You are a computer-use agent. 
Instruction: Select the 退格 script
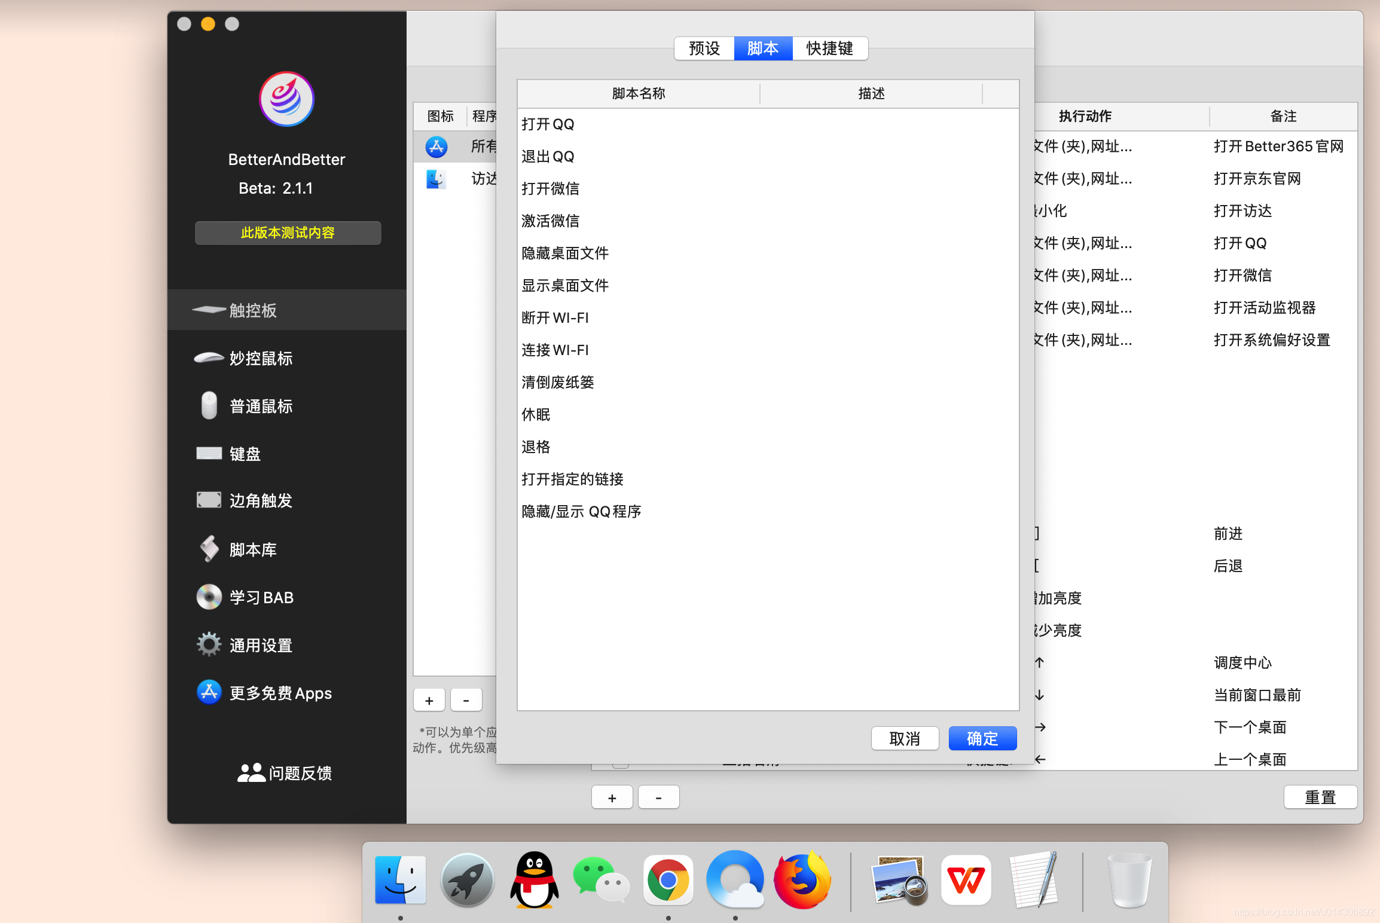[768, 447]
